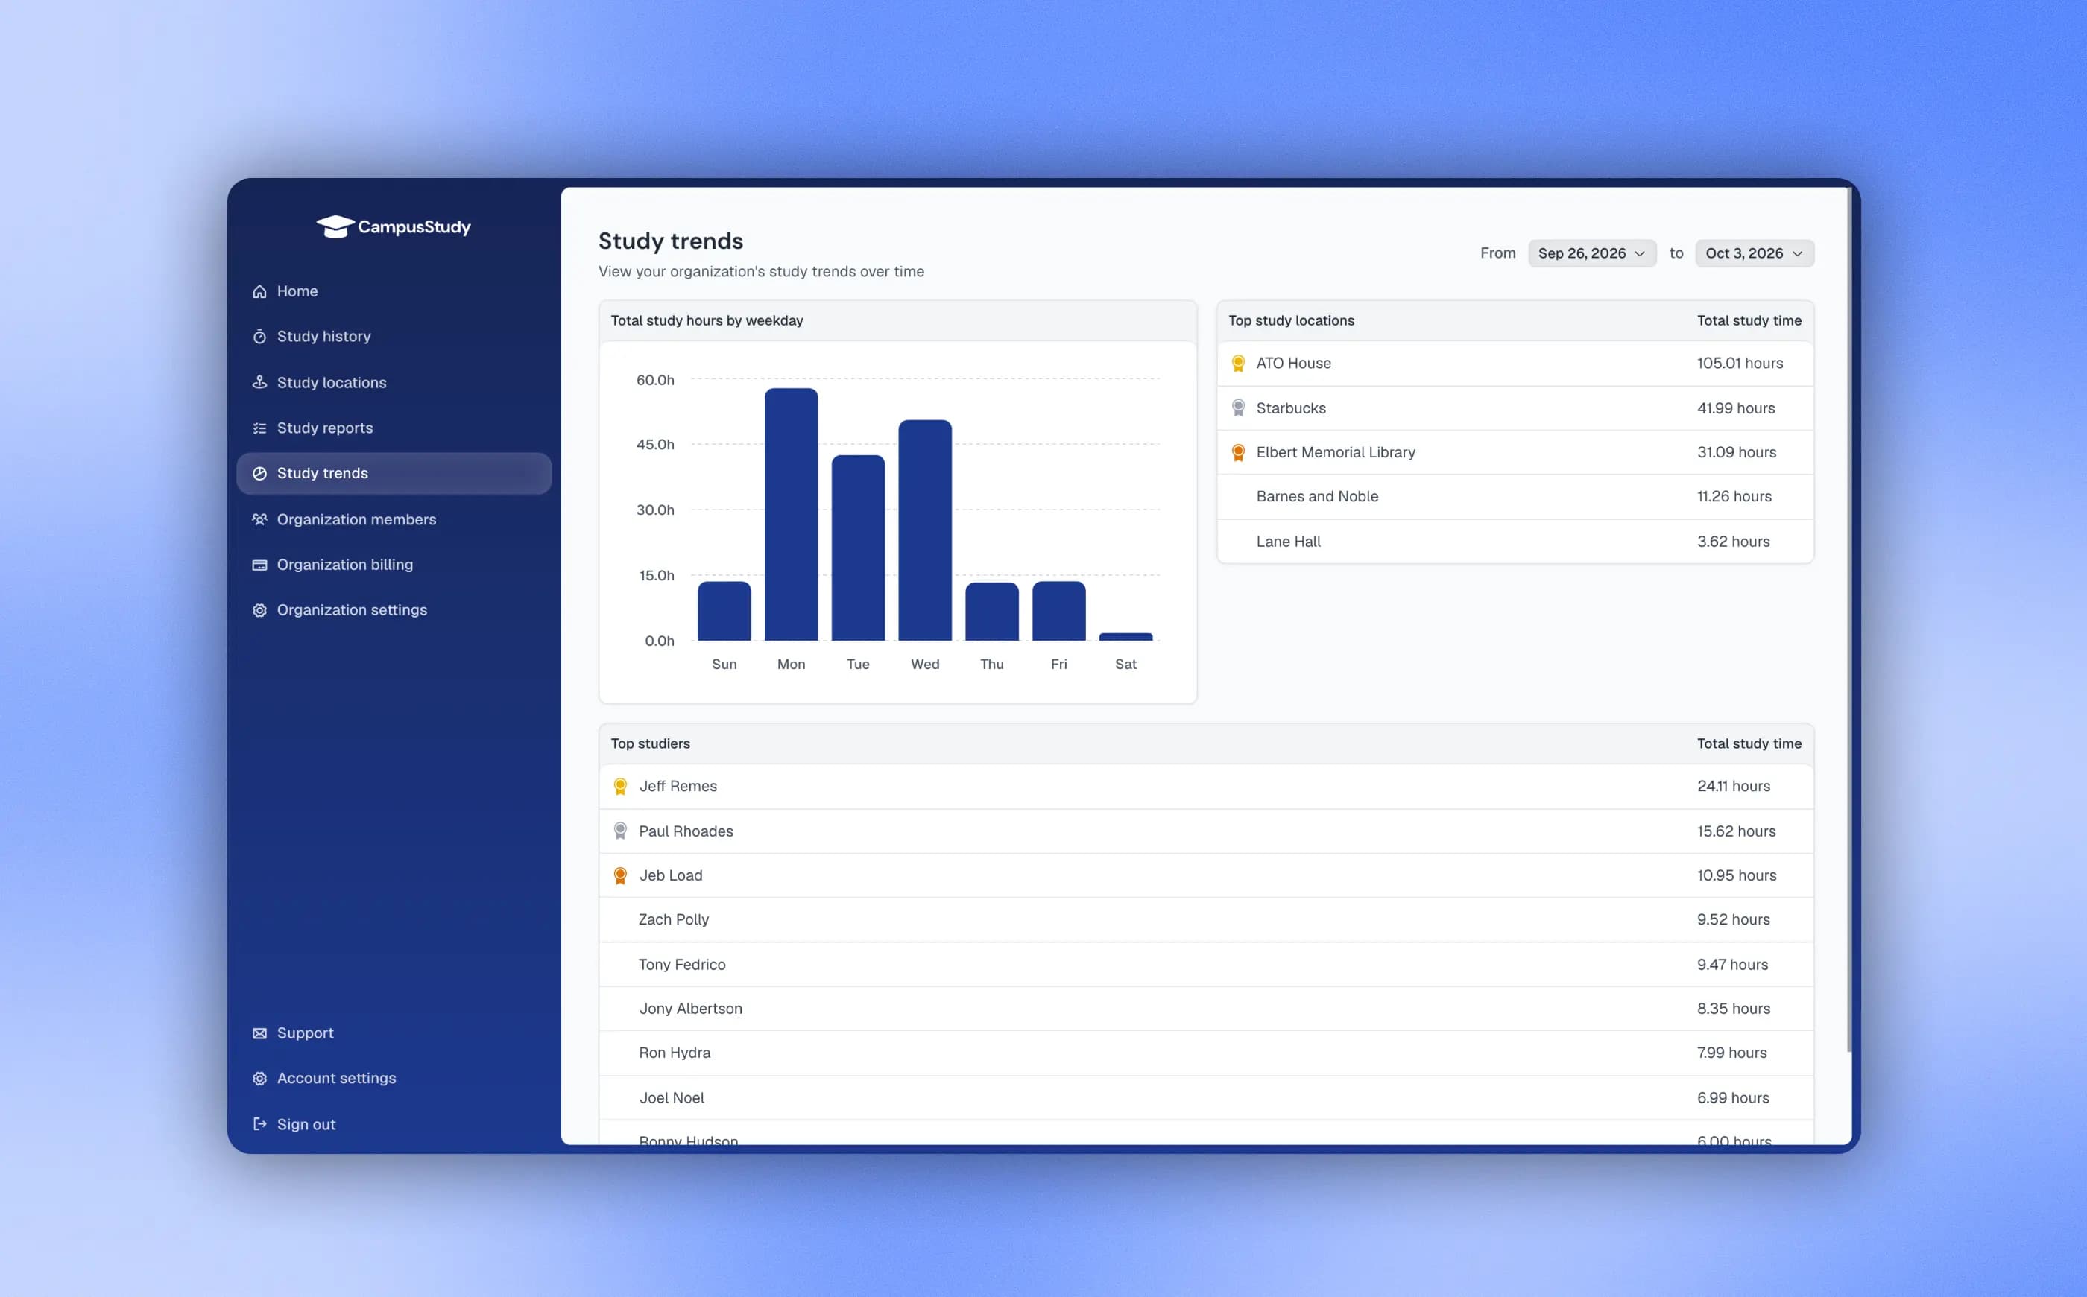This screenshot has height=1297, width=2087.
Task: Click the Account settings gear icon
Action: (260, 1078)
